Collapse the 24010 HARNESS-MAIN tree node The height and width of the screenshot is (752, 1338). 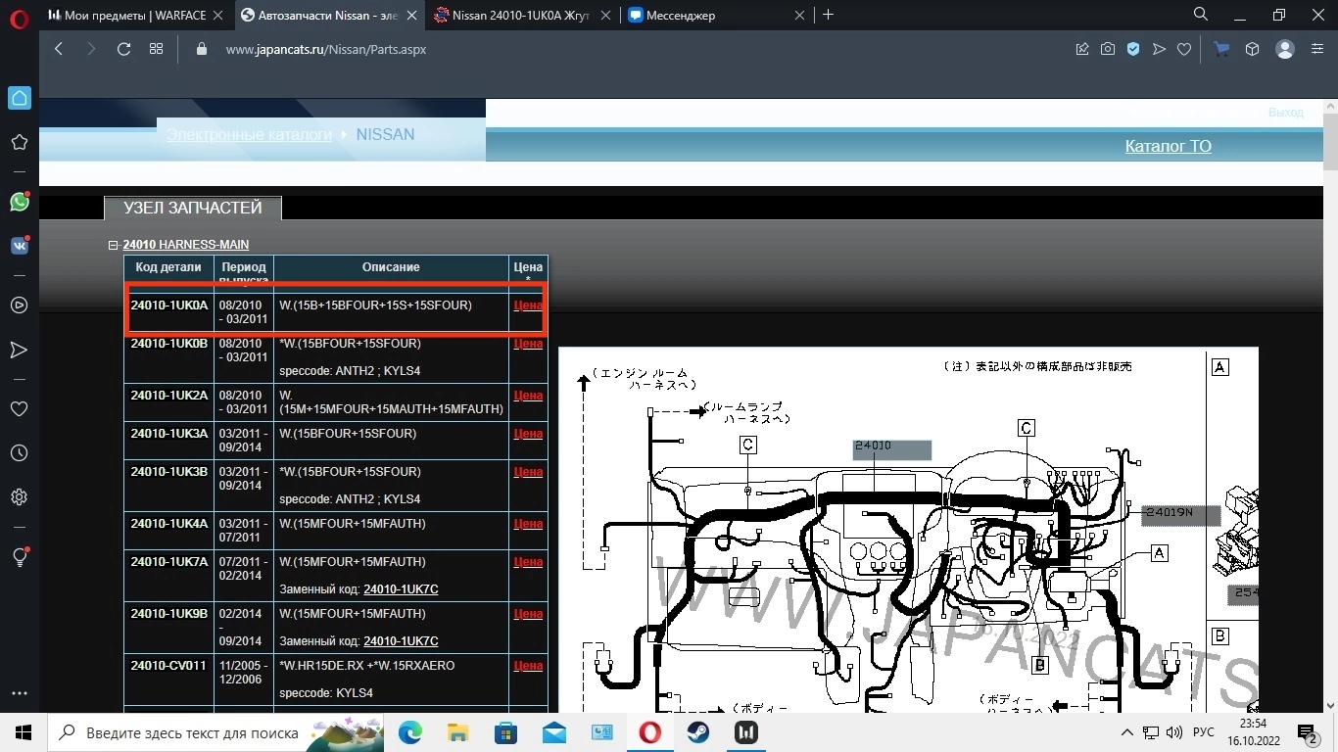click(114, 245)
